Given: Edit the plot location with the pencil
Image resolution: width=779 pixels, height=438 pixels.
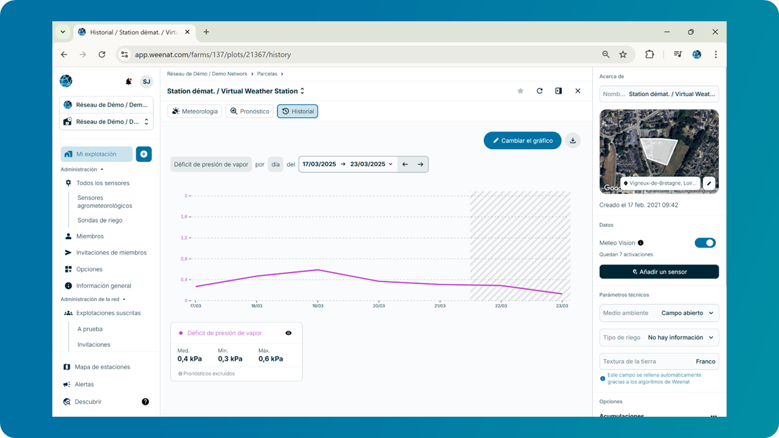Looking at the screenshot, I should click(709, 183).
